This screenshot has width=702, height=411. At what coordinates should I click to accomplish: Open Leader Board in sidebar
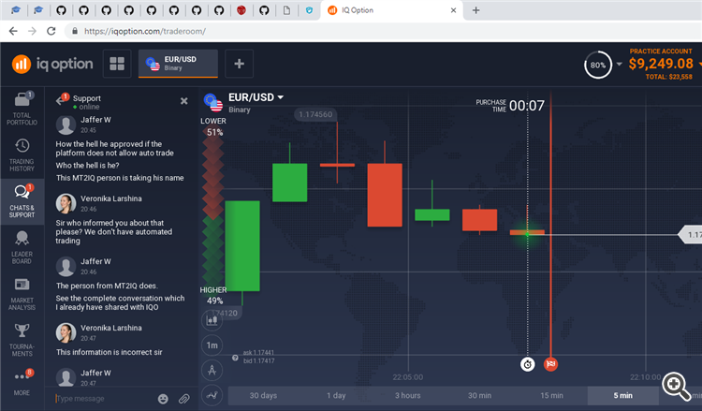click(x=22, y=247)
